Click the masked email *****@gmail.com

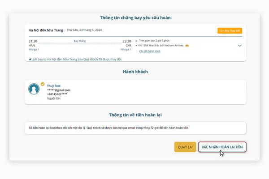point(59,90)
